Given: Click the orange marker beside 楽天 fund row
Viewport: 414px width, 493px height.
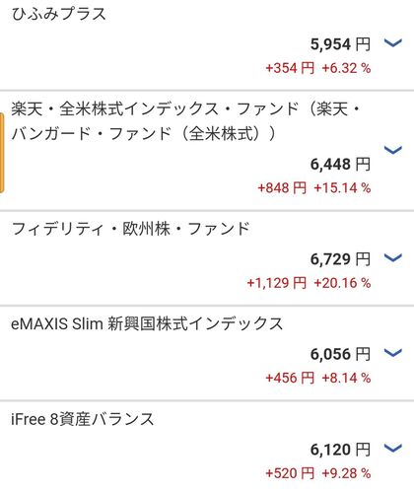Looking at the screenshot, I should [2, 153].
